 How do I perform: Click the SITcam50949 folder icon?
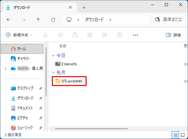pos(58,81)
